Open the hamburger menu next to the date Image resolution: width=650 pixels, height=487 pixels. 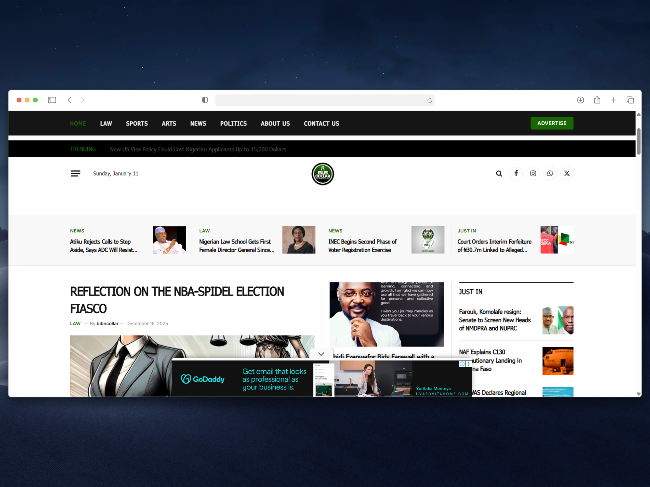[x=75, y=173]
